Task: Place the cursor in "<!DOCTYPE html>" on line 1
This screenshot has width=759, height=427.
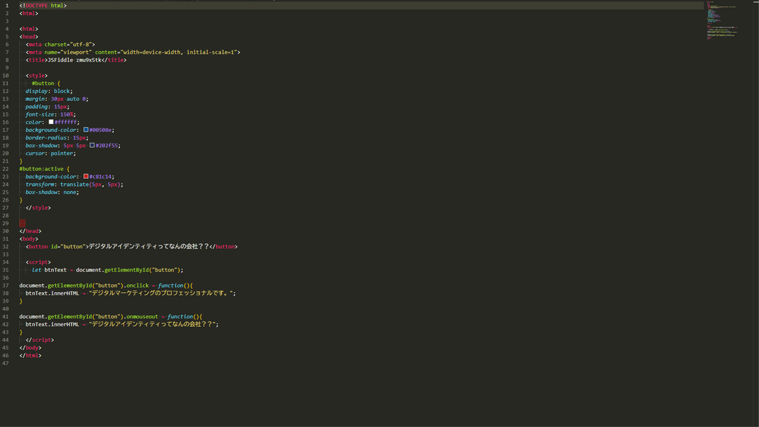Action: tap(43, 6)
